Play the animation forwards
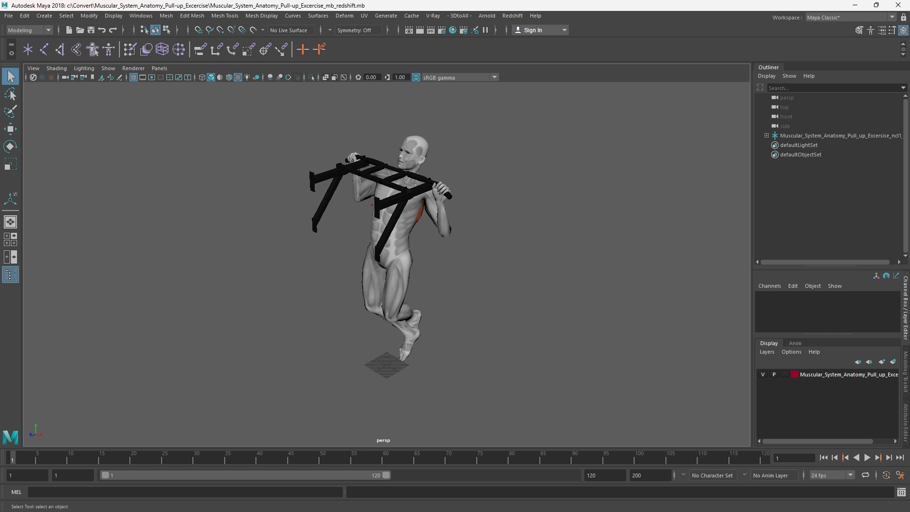The height and width of the screenshot is (512, 910). tap(867, 457)
